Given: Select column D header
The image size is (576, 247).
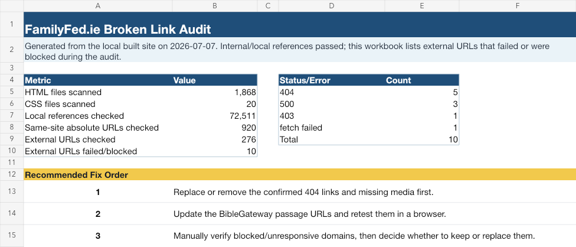Looking at the screenshot, I should 332,5.
